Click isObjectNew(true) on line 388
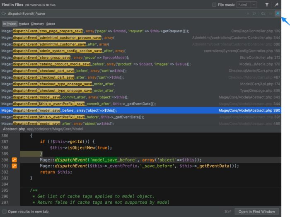Screen dimensions: 290x217 [x=90, y=148]
